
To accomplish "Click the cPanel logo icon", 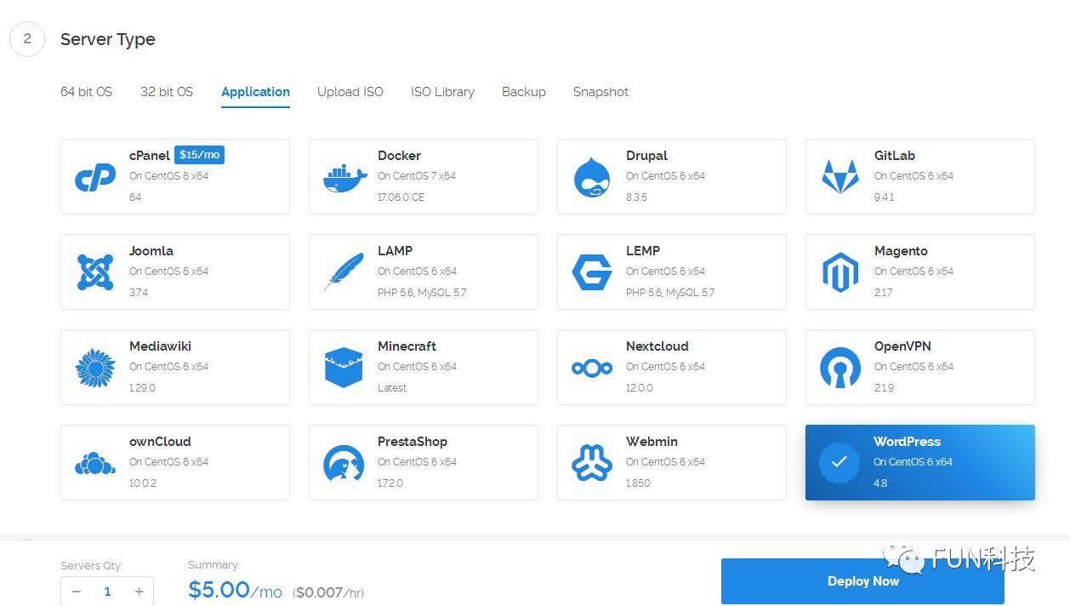I will tap(95, 177).
